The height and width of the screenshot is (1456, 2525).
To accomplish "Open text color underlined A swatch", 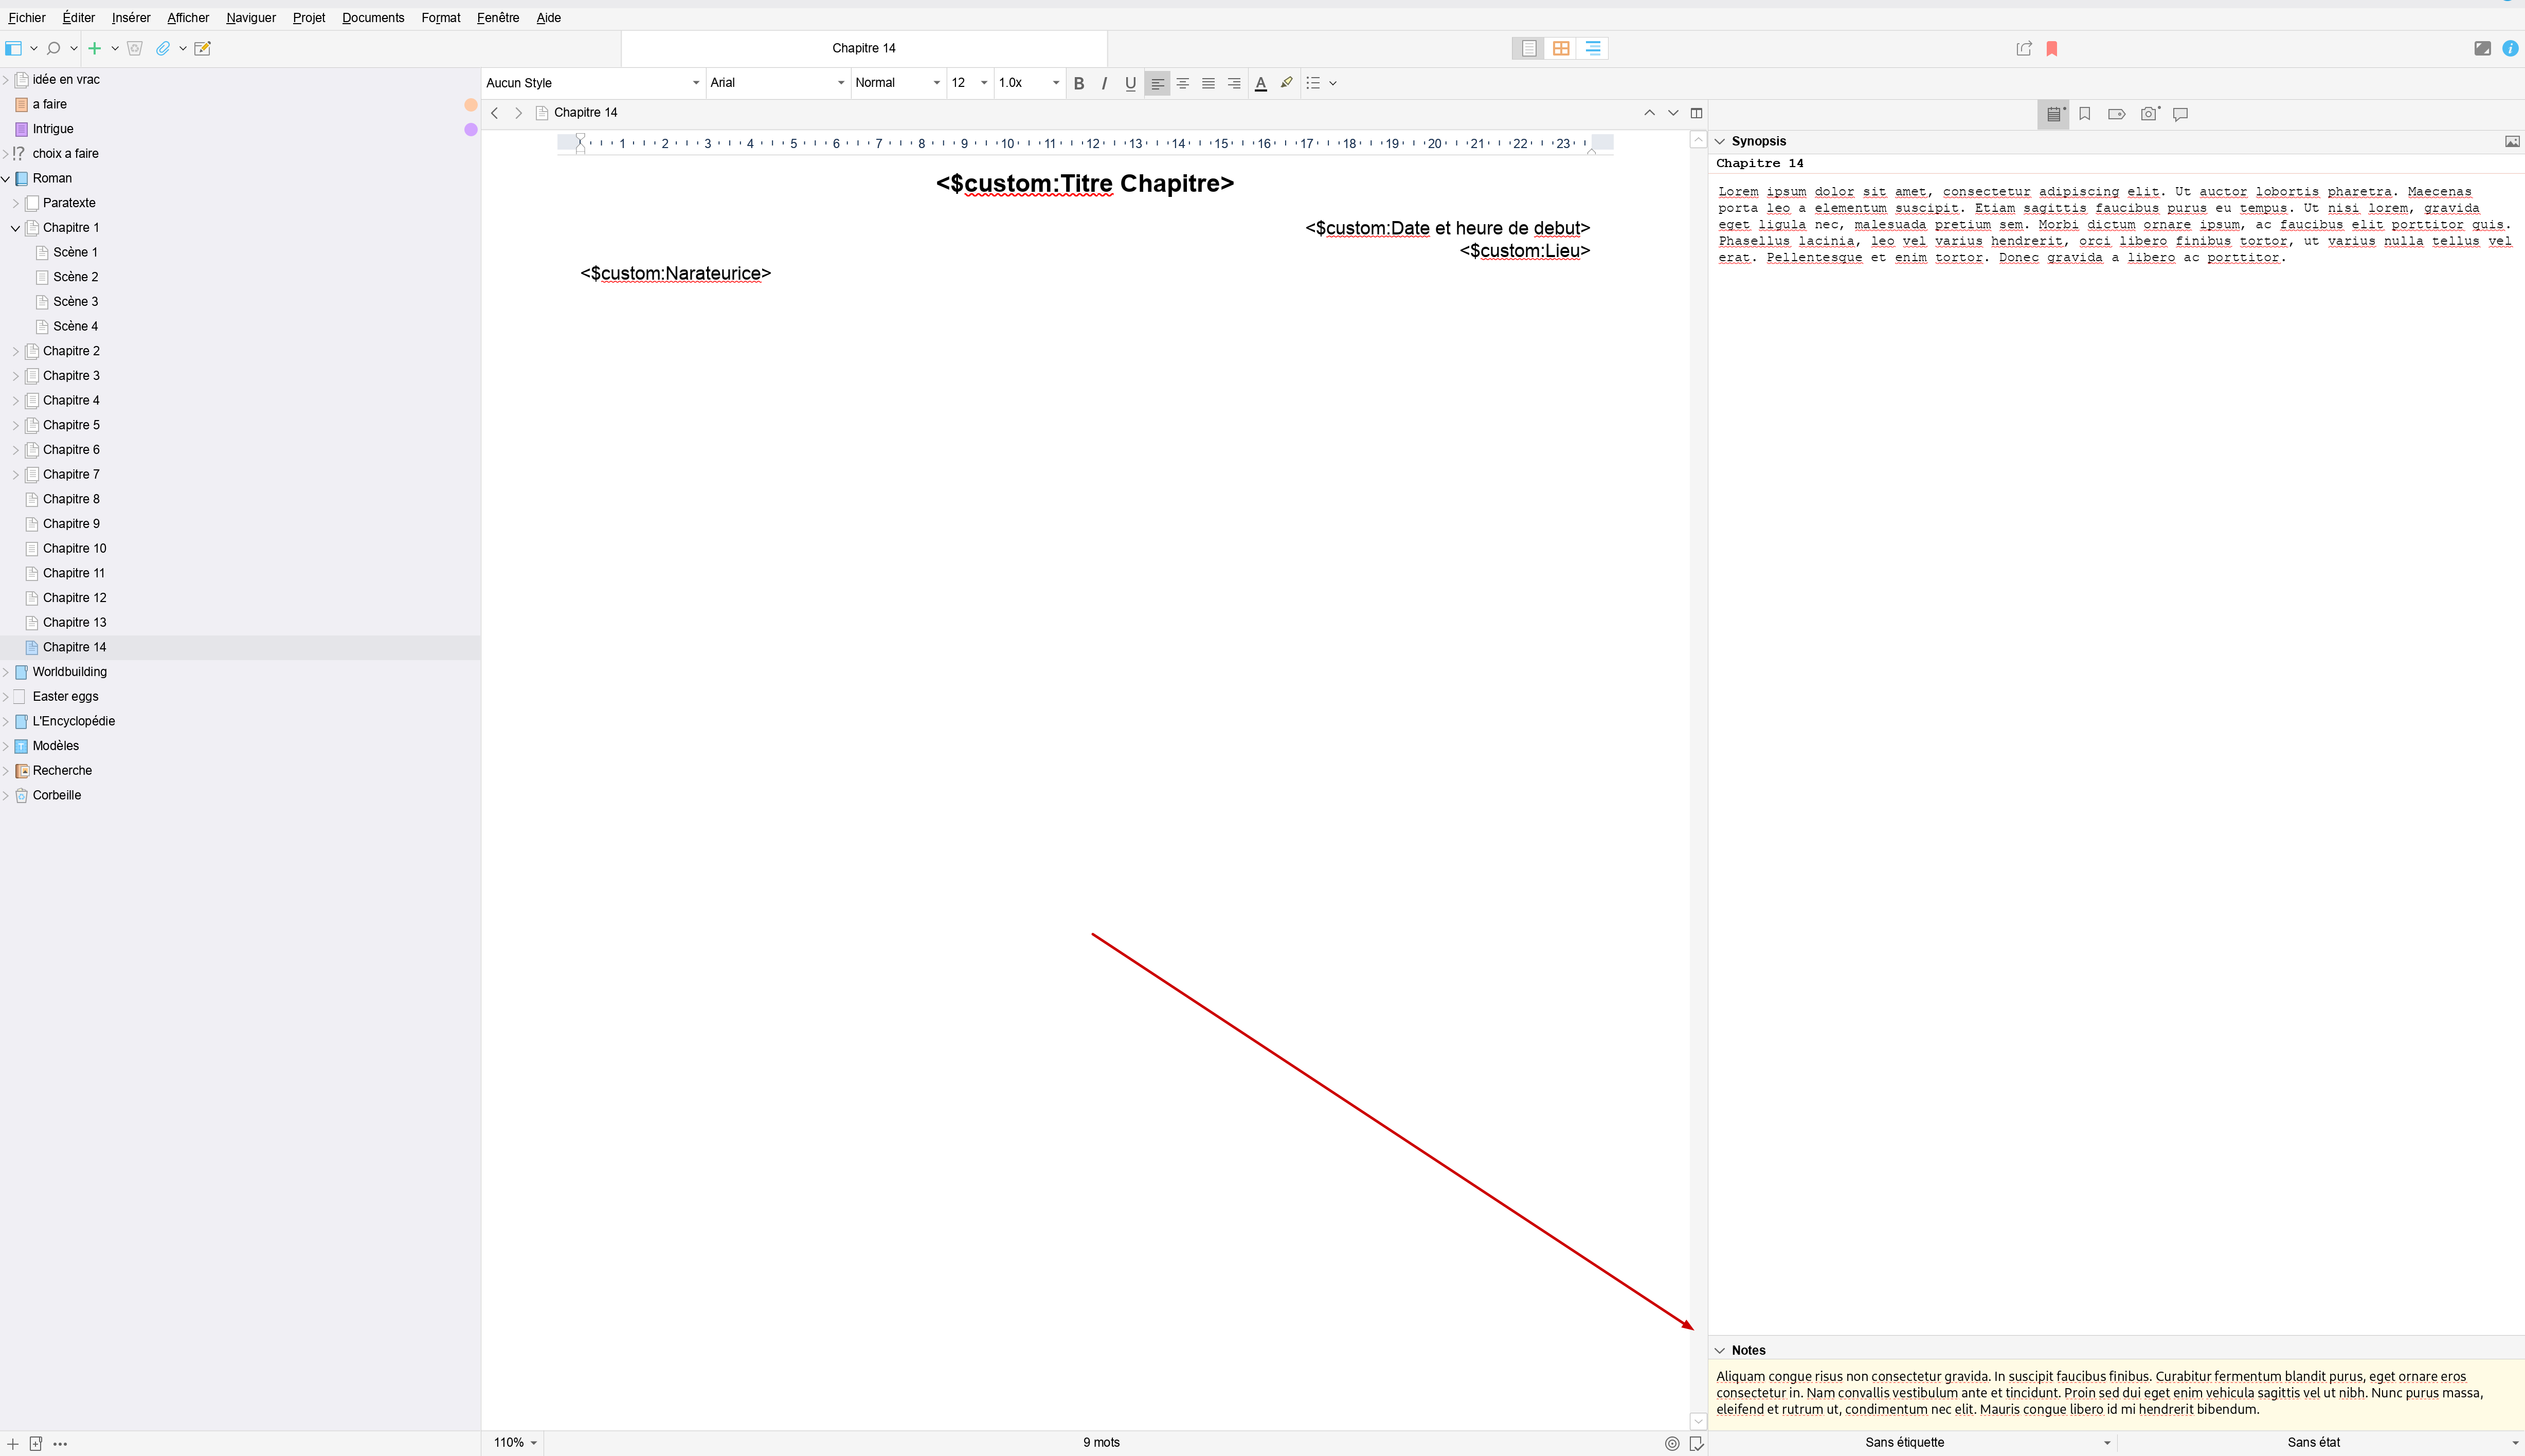I will pyautogui.click(x=1260, y=83).
